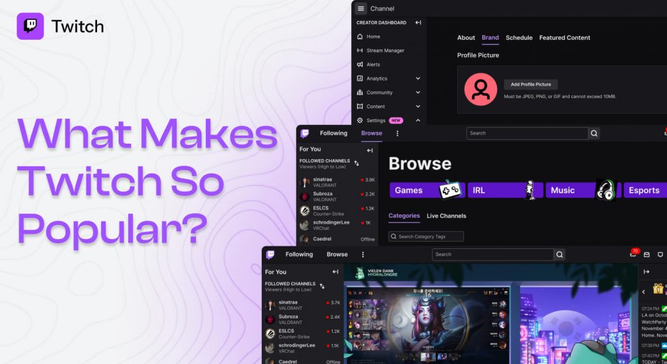Image resolution: width=667 pixels, height=364 pixels.
Task: Switch to Live Channels tab
Action: pos(446,216)
